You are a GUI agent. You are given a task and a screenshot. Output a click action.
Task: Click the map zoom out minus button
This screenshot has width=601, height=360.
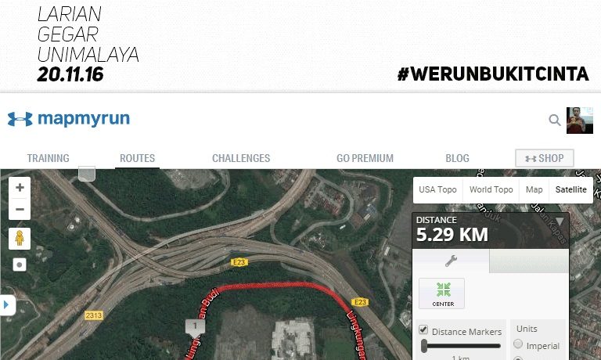(x=20, y=209)
